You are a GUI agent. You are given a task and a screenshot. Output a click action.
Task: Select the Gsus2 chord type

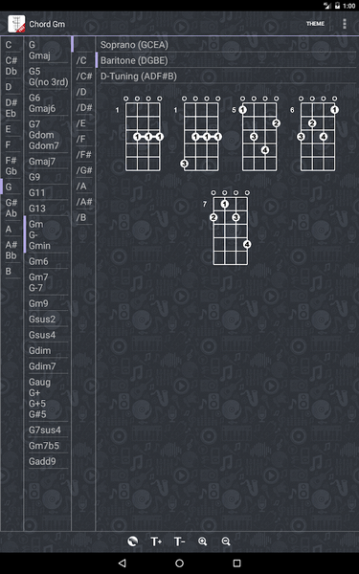click(x=48, y=320)
